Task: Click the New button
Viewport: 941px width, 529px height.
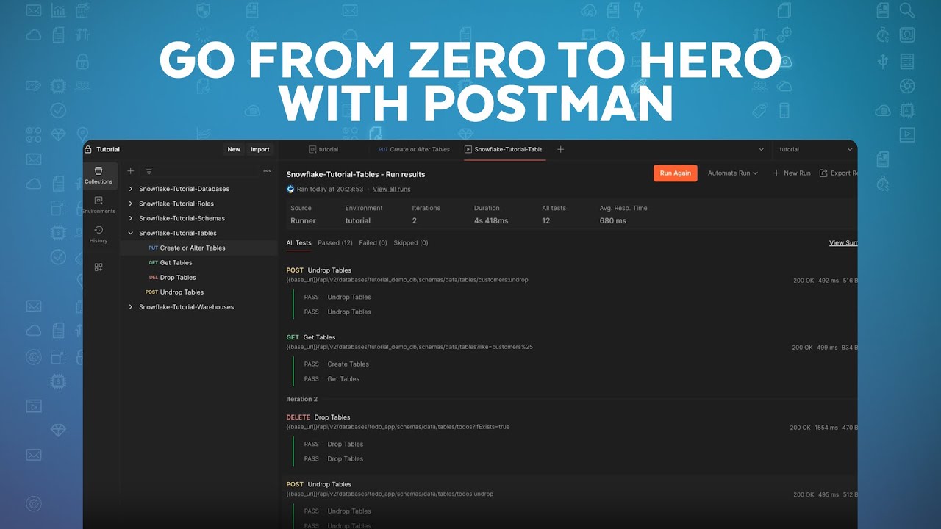Action: pos(234,149)
